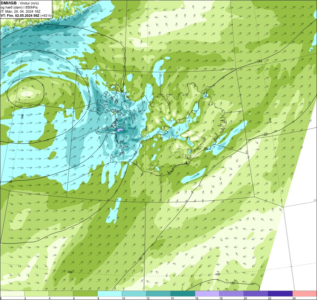Click the legend scale value '8'
This screenshot has width=317, height=300.
coord(98,298)
